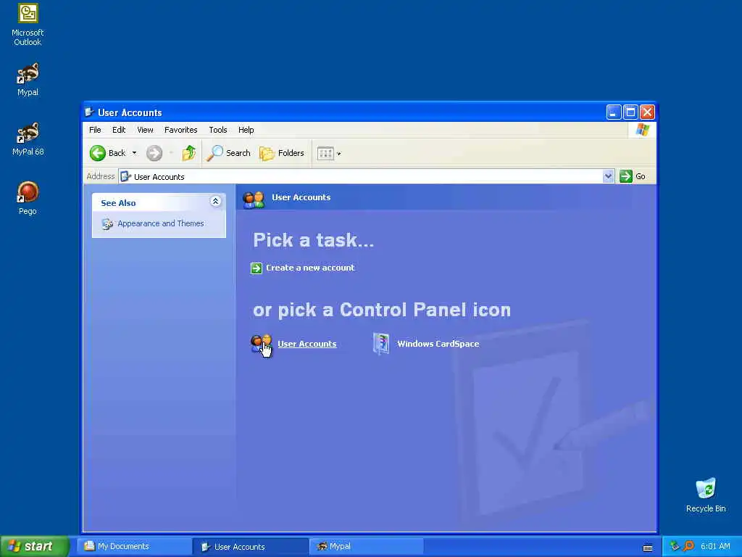Open the Mypal desktop shortcut
Viewport: 742px width, 557px height.
tap(28, 80)
